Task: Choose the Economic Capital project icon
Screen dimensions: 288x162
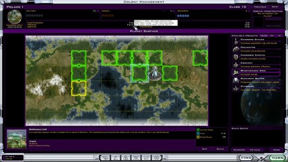Action: coord(235,57)
